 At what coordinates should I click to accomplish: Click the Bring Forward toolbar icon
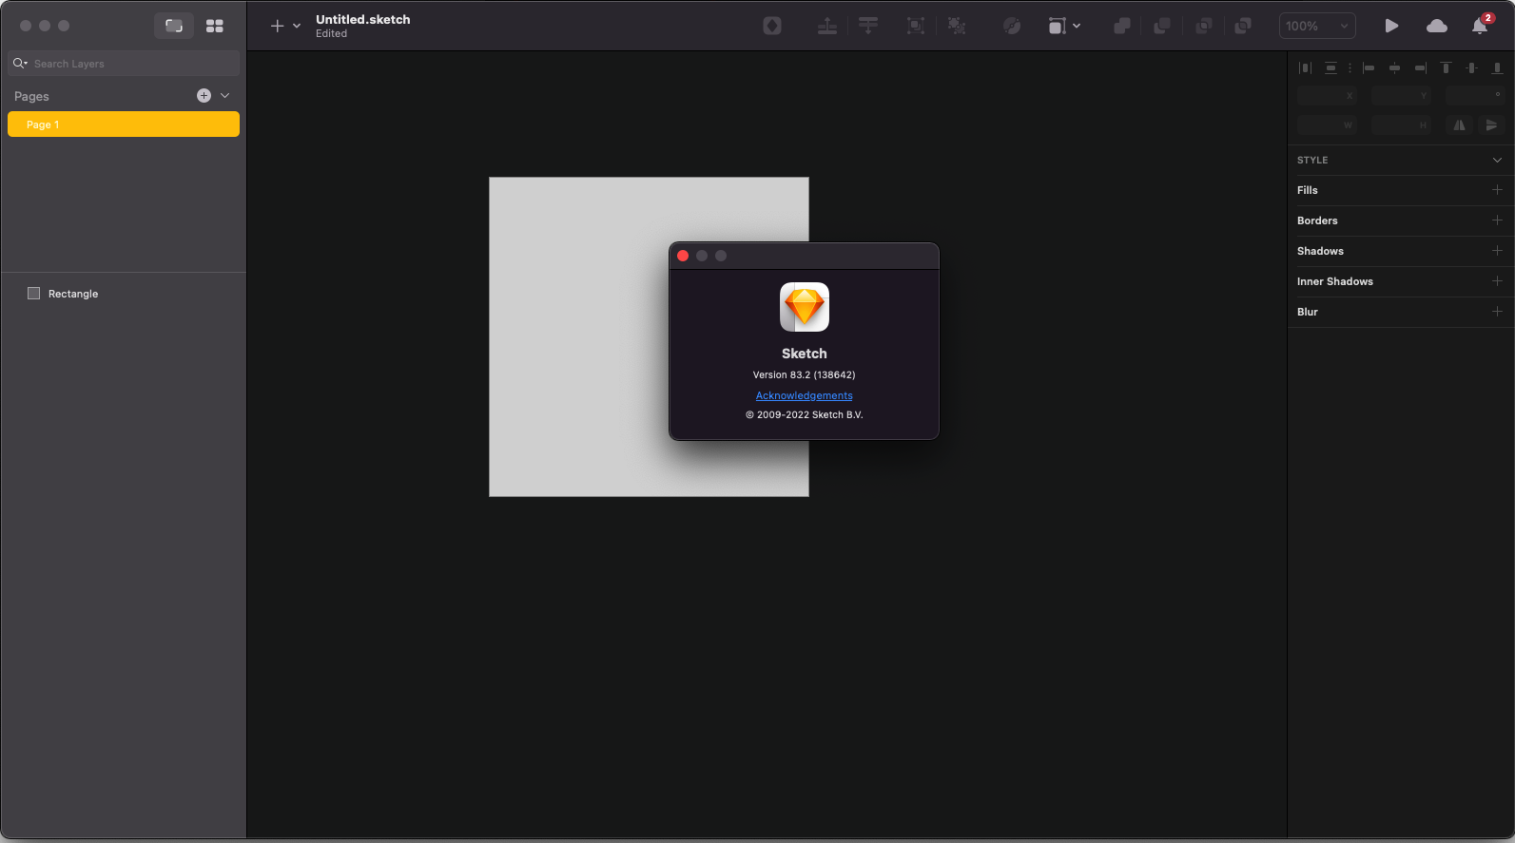(x=827, y=26)
